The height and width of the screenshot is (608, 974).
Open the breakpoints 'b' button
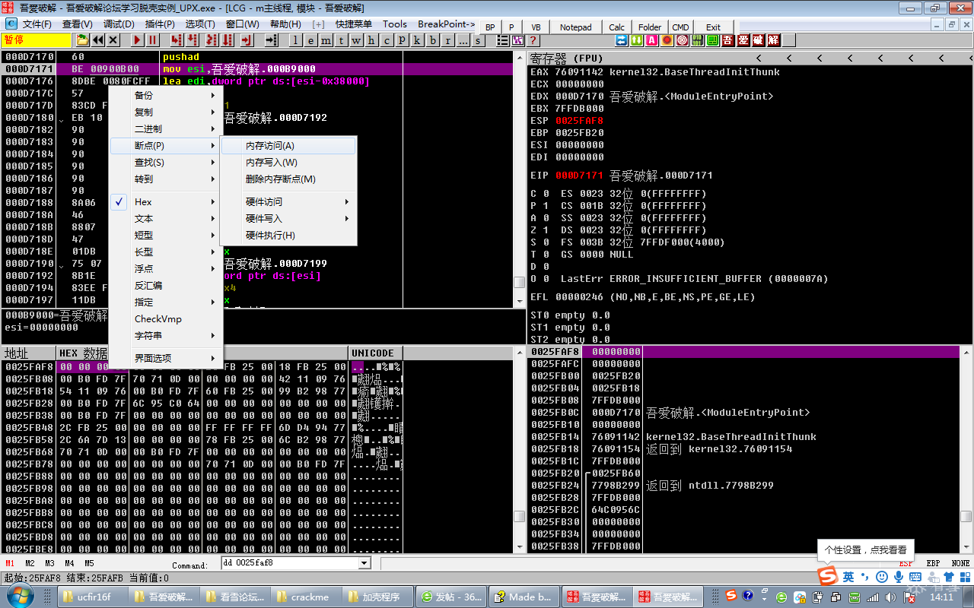(432, 40)
